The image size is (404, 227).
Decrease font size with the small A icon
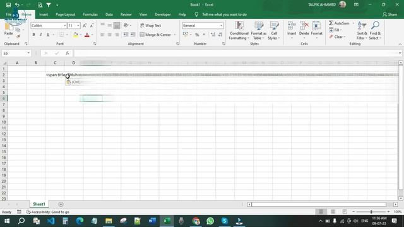click(92, 25)
